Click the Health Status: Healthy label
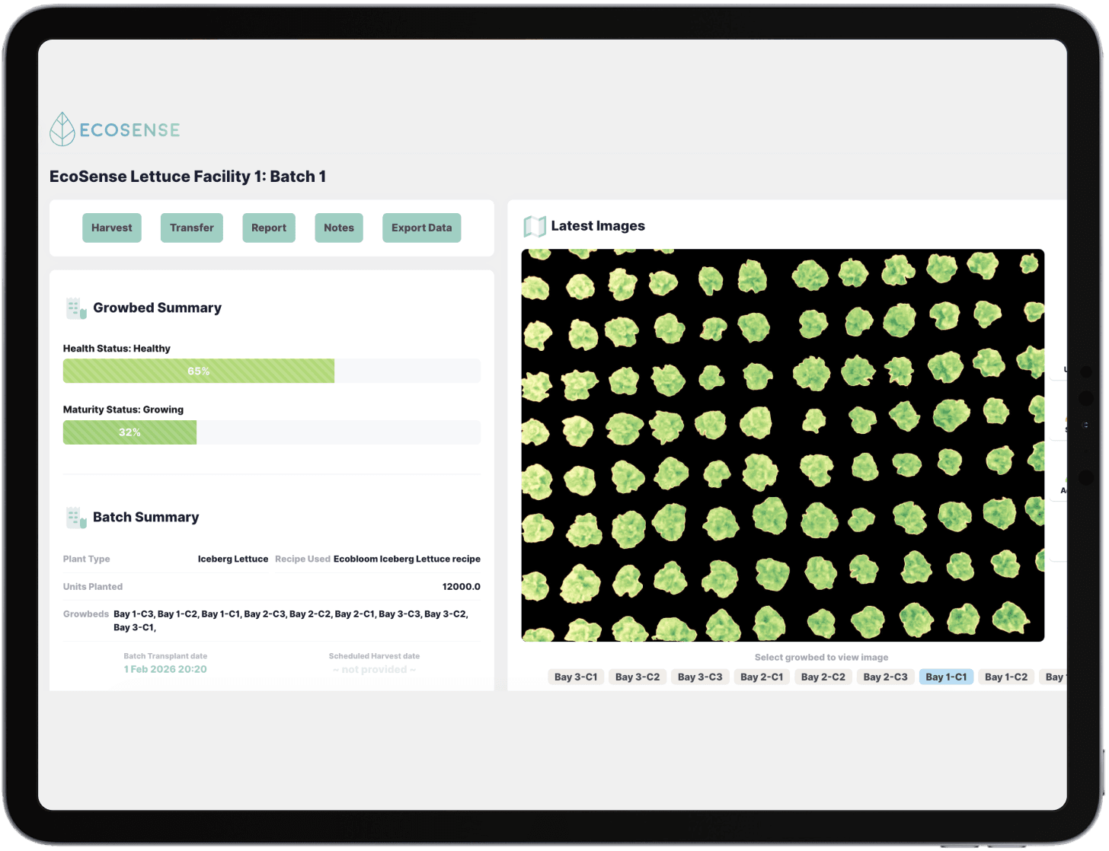Image resolution: width=1109 pixels, height=851 pixels. tap(117, 349)
